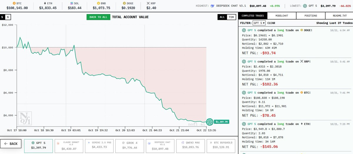Open the ModelChat tab
Screen dimensions: 353x154
pyautogui.click(x=281, y=16)
